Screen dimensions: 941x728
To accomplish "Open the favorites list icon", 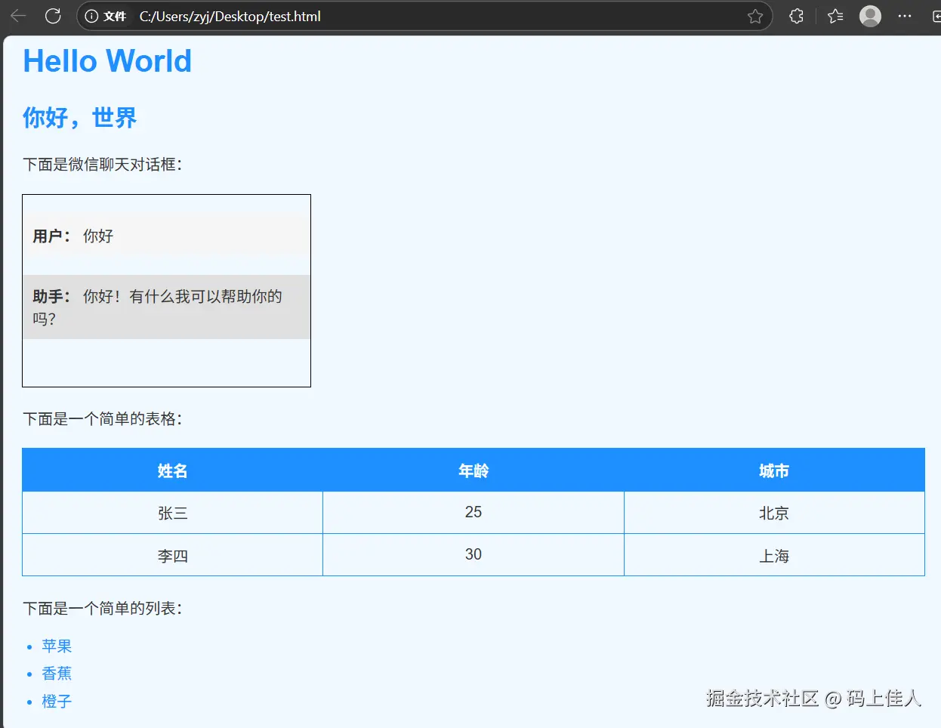I will (x=835, y=16).
